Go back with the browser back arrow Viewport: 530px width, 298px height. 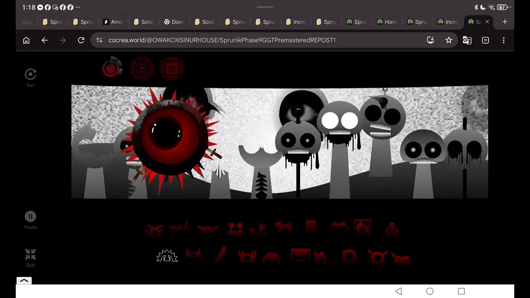click(x=45, y=40)
